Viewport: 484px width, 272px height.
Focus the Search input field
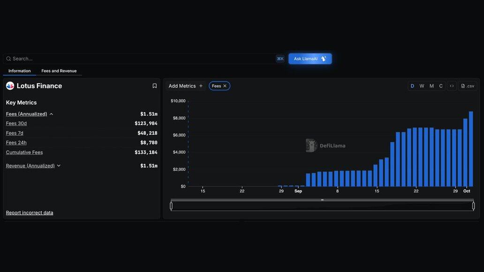tap(141, 59)
